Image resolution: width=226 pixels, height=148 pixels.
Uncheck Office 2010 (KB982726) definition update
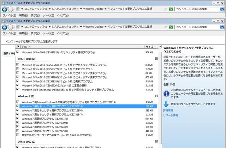click(x=18, y=85)
